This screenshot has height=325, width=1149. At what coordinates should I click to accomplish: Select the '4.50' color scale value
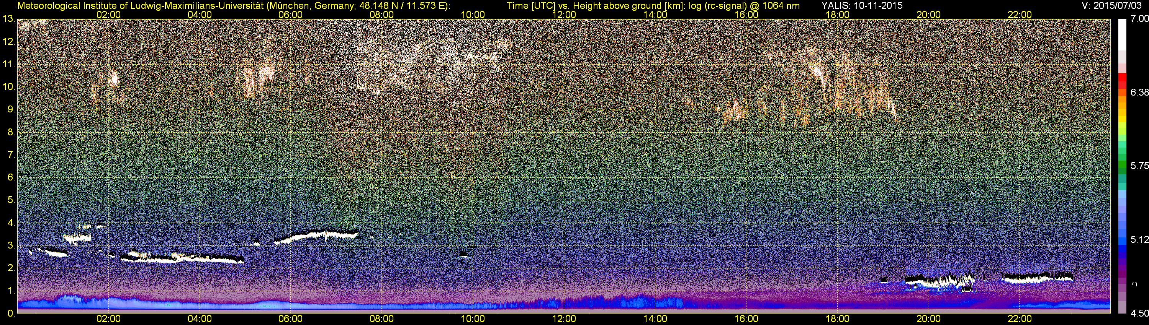1140,314
